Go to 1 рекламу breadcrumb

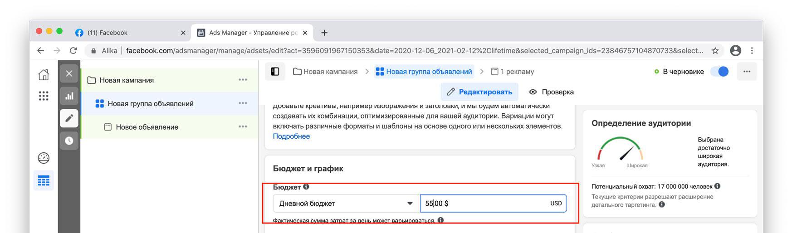(x=513, y=72)
